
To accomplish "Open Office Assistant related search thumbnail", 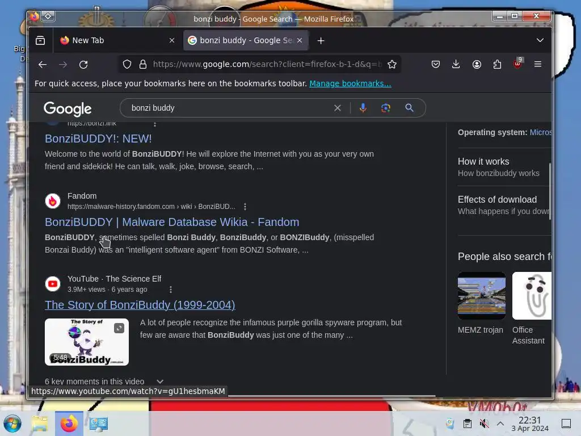I will point(532,296).
